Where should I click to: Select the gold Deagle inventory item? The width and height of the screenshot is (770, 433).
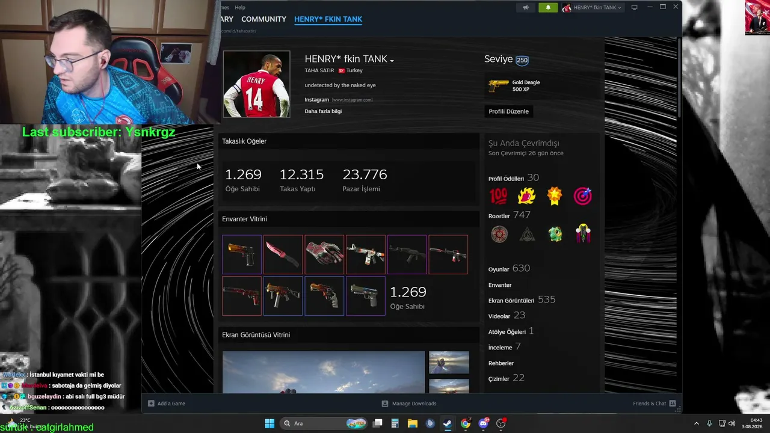click(x=242, y=254)
